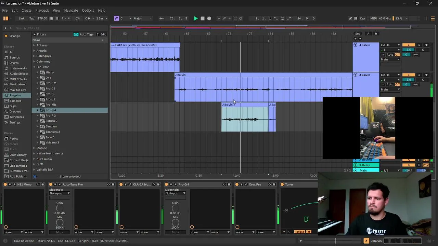438x246 pixels.
Task: Open the Major scale dropdown
Action: pyautogui.click(x=143, y=18)
